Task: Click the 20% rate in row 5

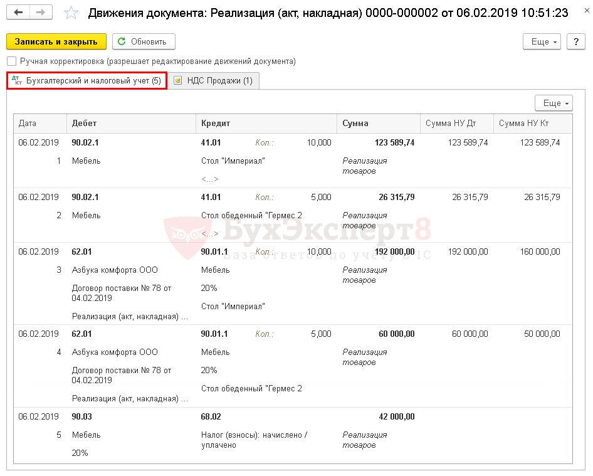Action: pos(80,453)
